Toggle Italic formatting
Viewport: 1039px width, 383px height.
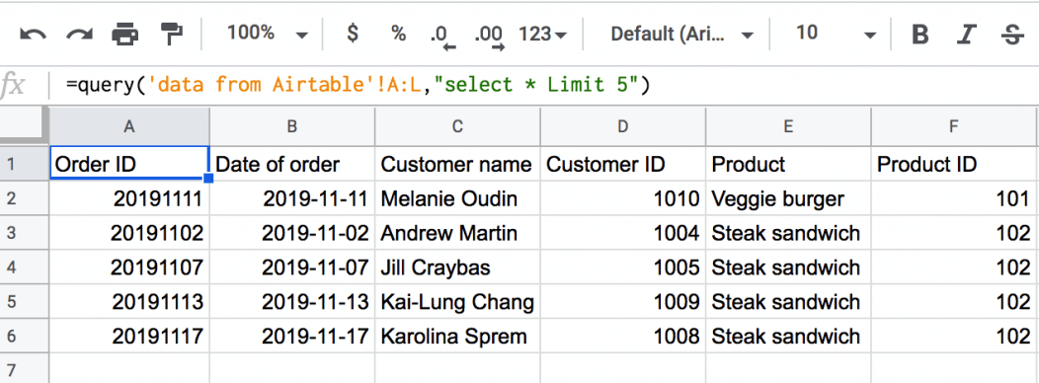[968, 34]
